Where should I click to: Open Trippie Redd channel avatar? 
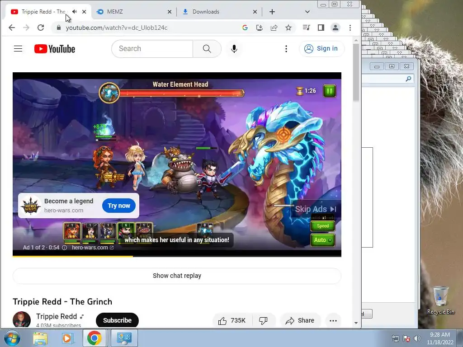tap(22, 320)
